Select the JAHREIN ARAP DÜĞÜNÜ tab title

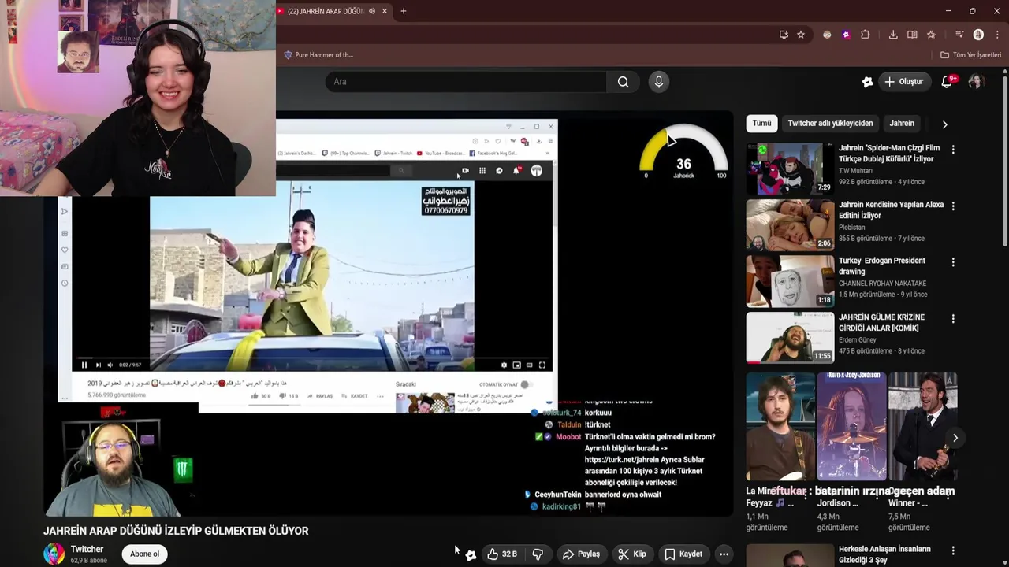pyautogui.click(x=326, y=11)
